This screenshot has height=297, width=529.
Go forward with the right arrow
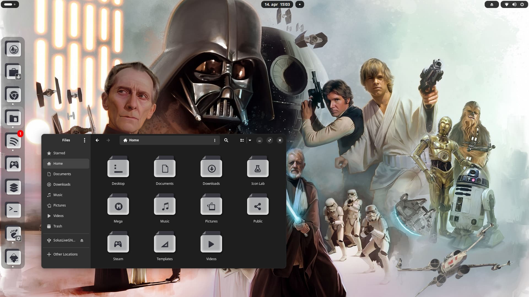click(x=108, y=140)
